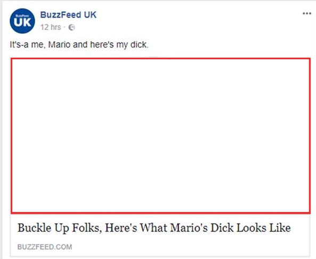Open the blank article preview image
The image size is (316, 259).
160,136
